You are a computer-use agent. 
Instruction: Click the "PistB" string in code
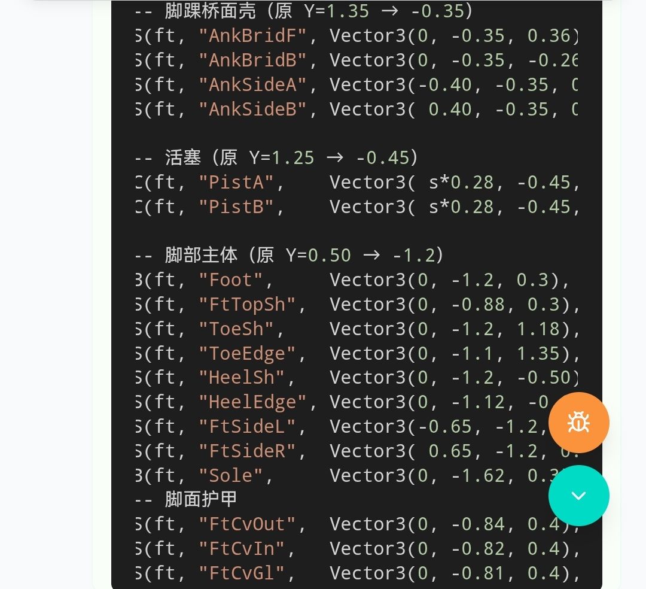[x=236, y=207]
